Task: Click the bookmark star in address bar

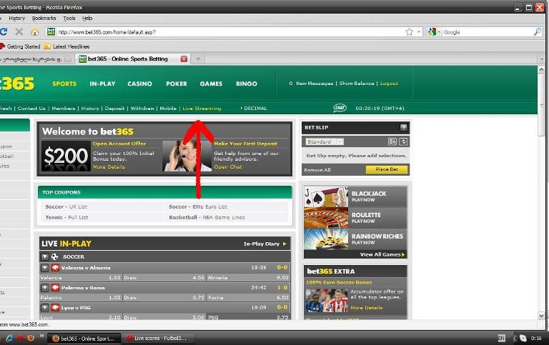Action: point(409,32)
